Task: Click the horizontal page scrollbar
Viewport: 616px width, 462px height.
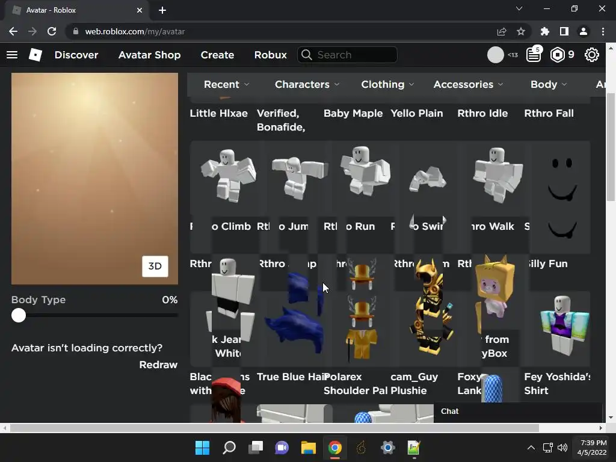Action: [274, 428]
